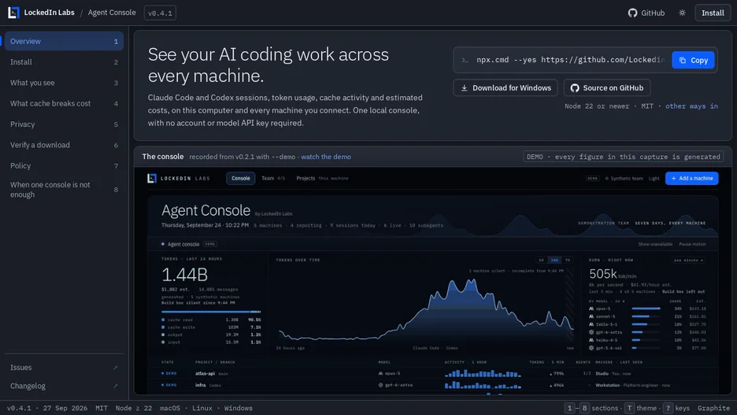Click the blue dot beside Agent console label

(163, 244)
